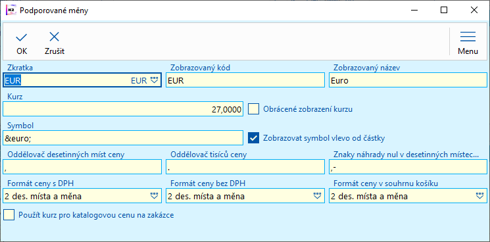Click the K2 application logo icon

11,11
